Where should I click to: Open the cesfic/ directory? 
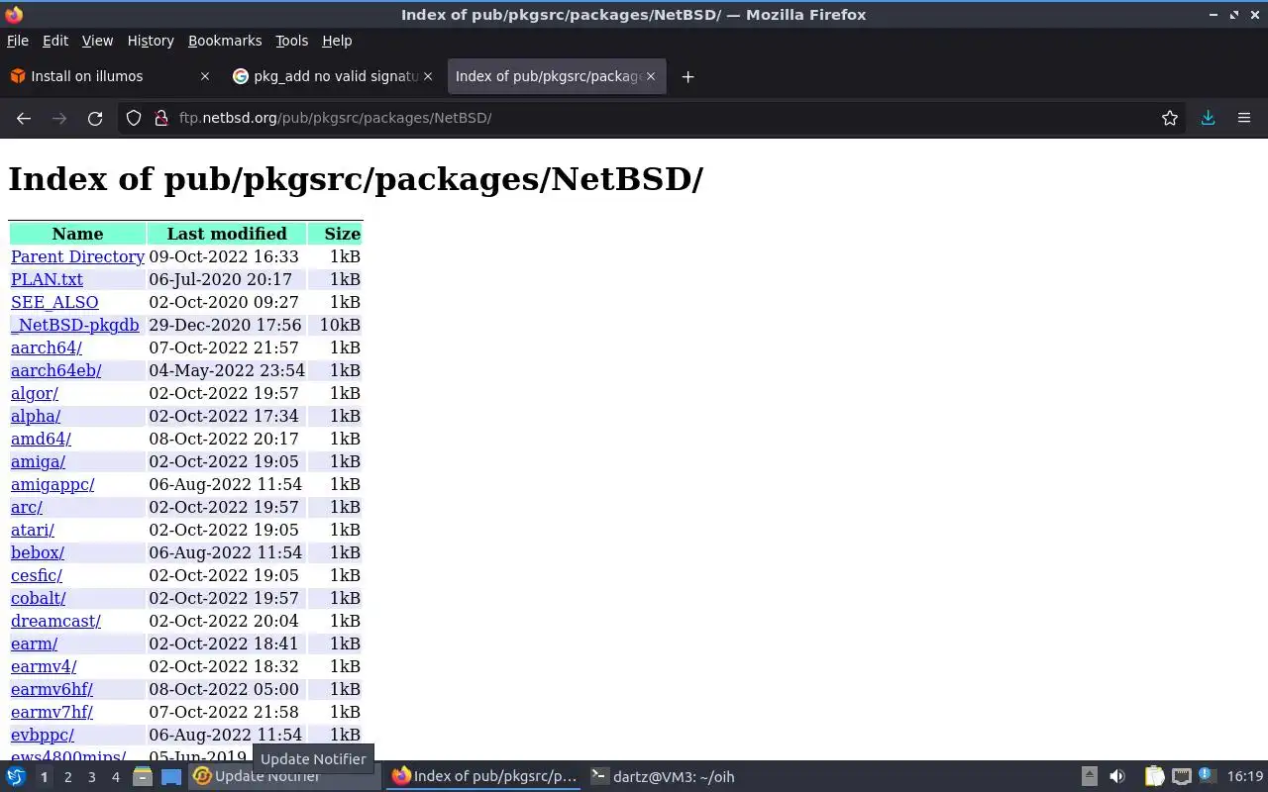pos(37,575)
